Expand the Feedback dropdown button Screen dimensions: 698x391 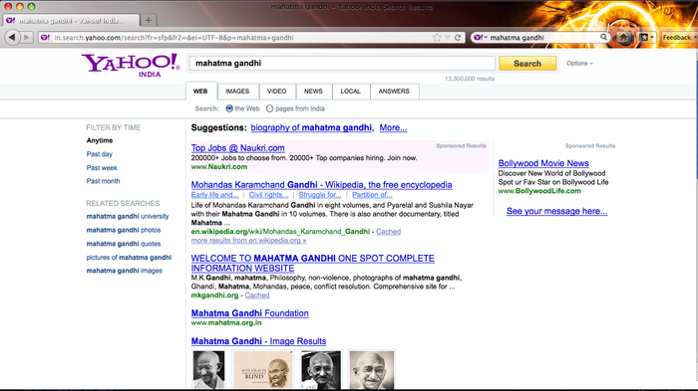coord(678,38)
